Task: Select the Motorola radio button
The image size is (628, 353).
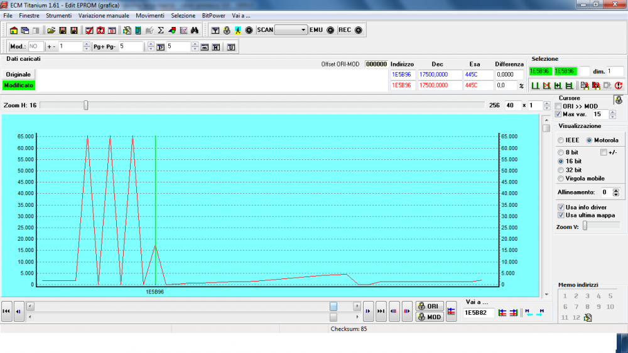Action: point(589,140)
